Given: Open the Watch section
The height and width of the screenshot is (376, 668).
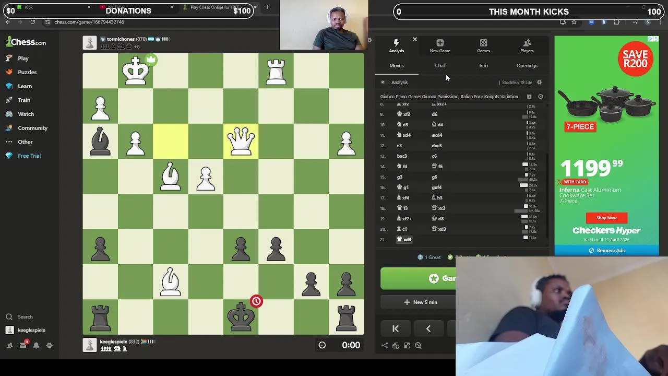Looking at the screenshot, I should tap(20, 114).
